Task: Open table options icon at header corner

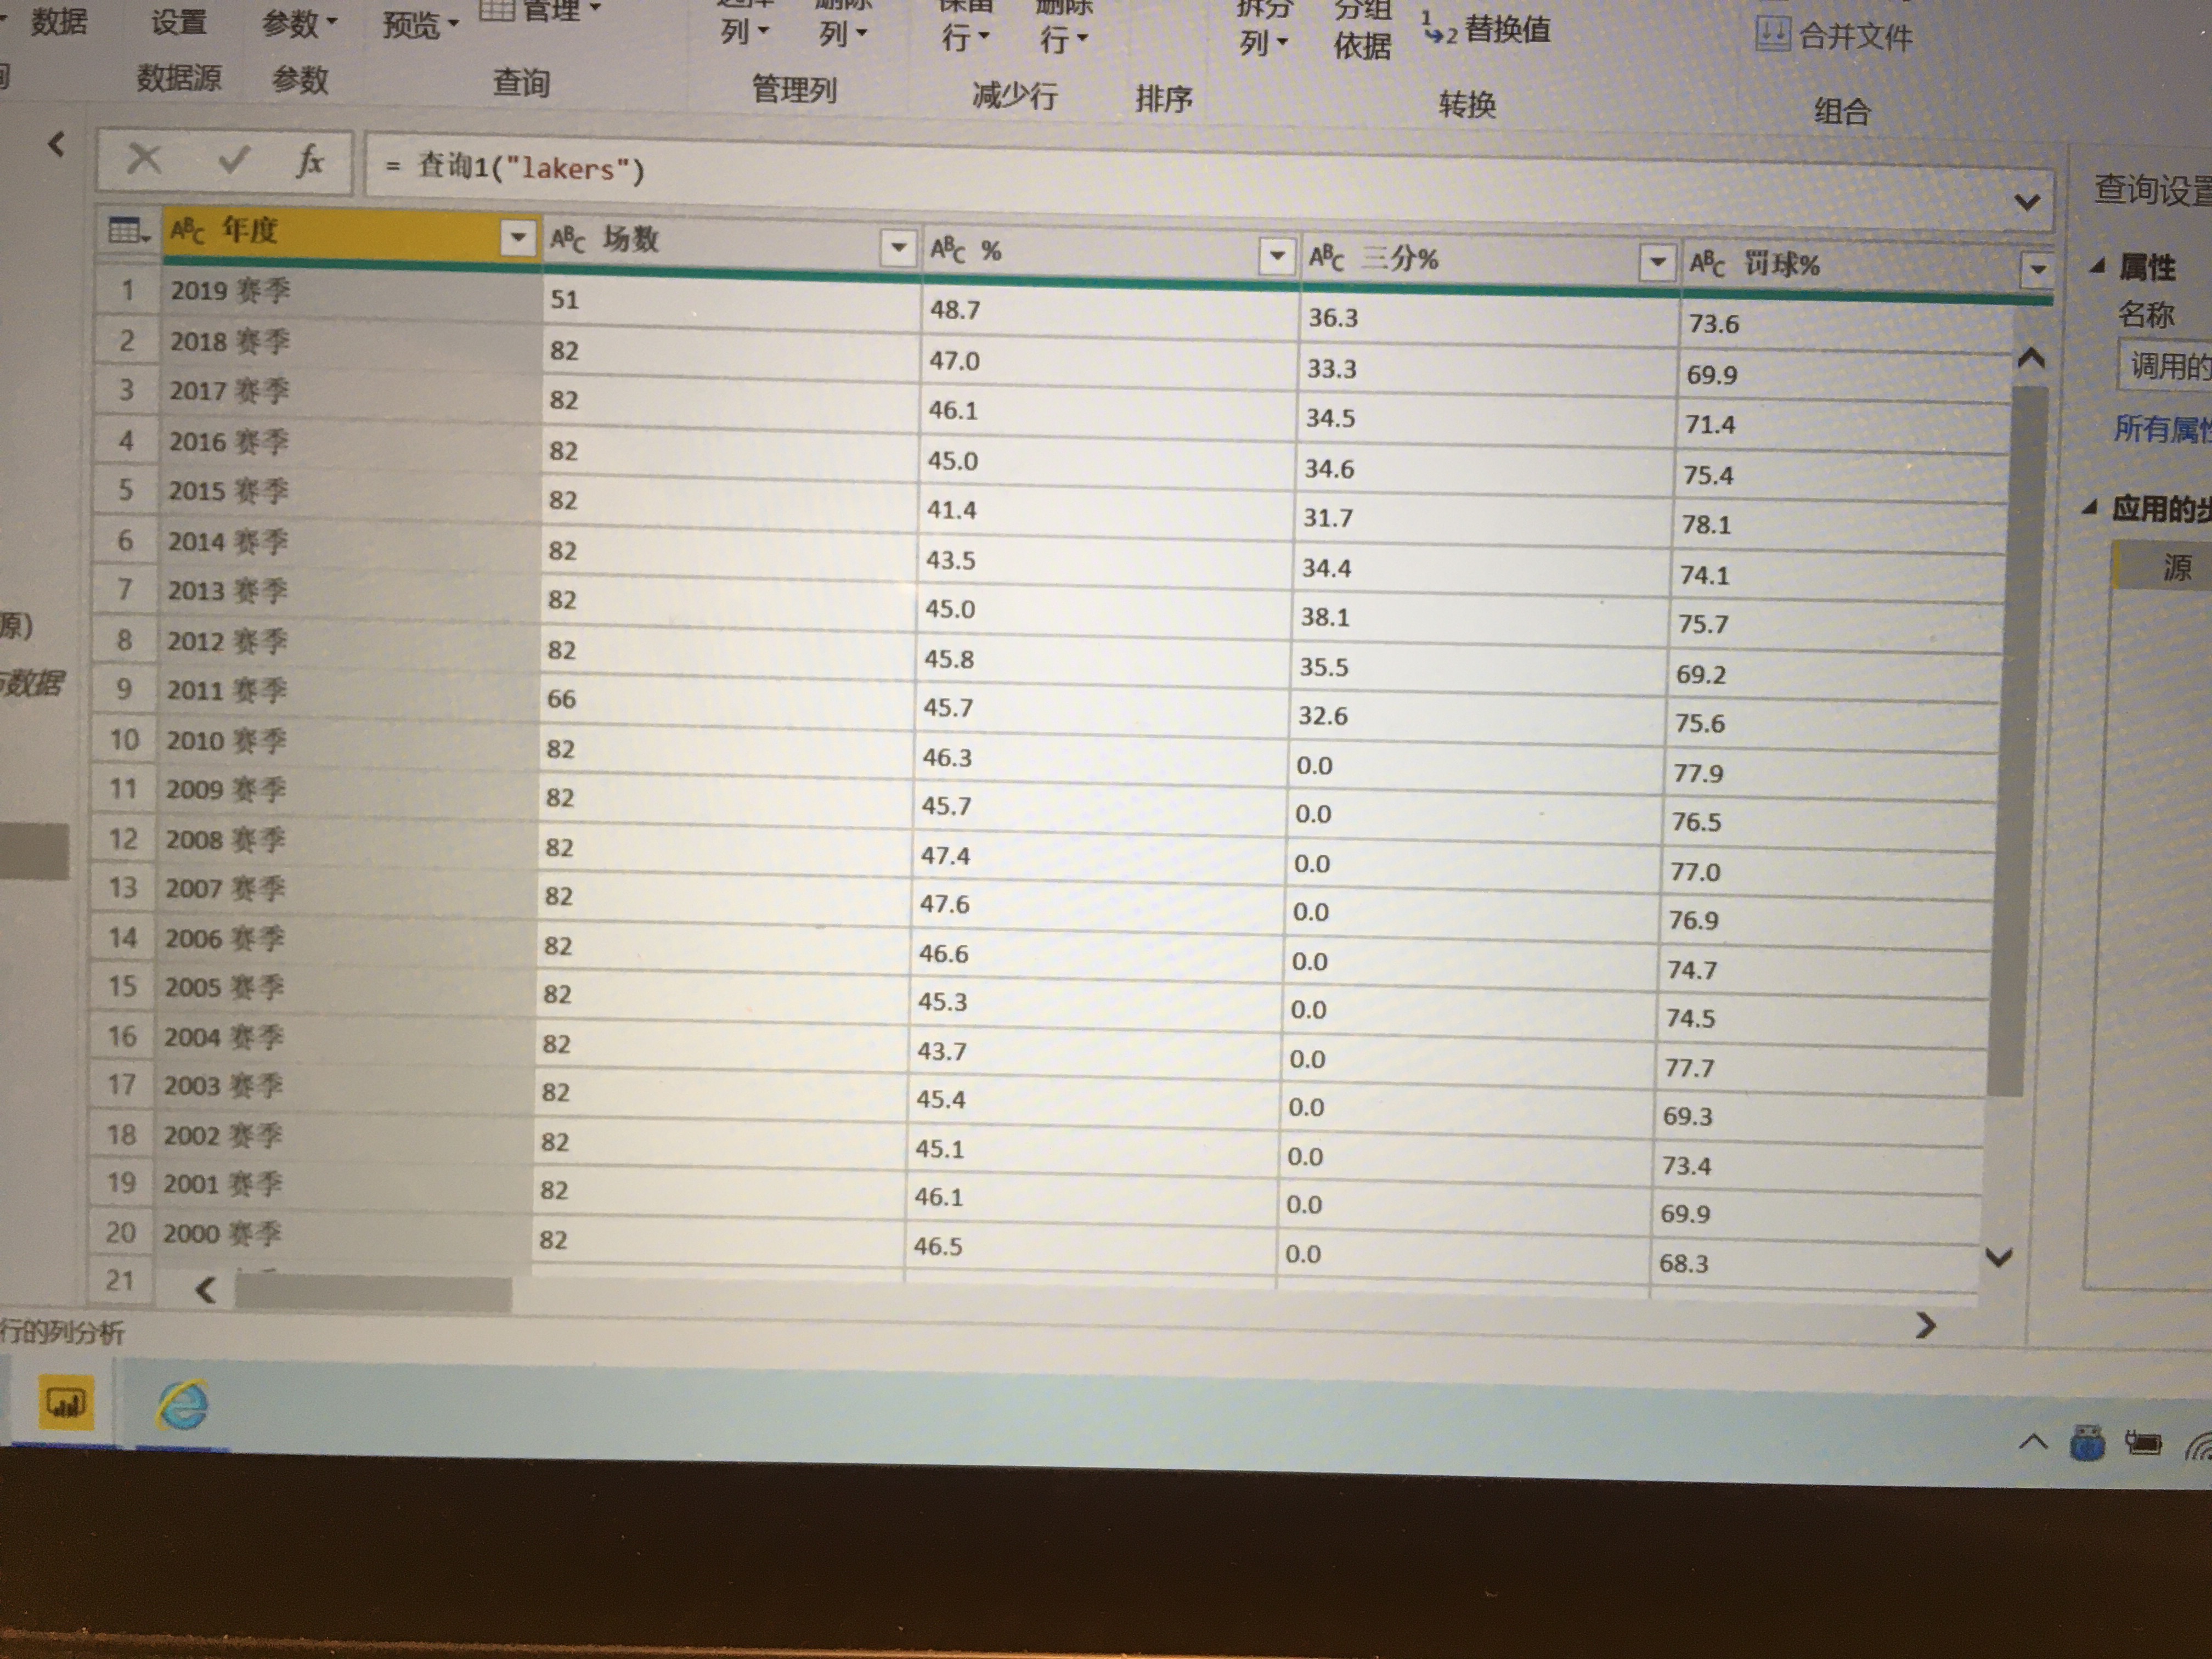Action: click(127, 231)
